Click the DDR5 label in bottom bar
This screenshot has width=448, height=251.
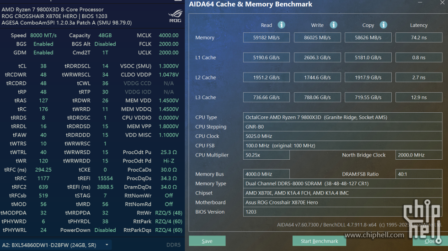point(173,245)
